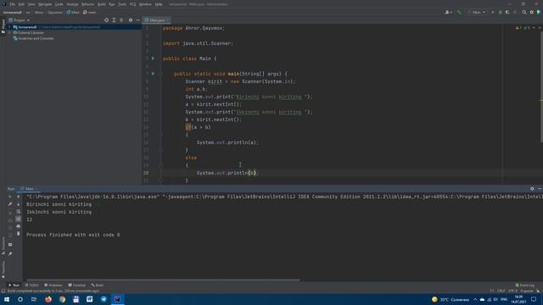The height and width of the screenshot is (305, 543).
Task: Click wrench settings icon in Run panel
Action: [x=10, y=204]
